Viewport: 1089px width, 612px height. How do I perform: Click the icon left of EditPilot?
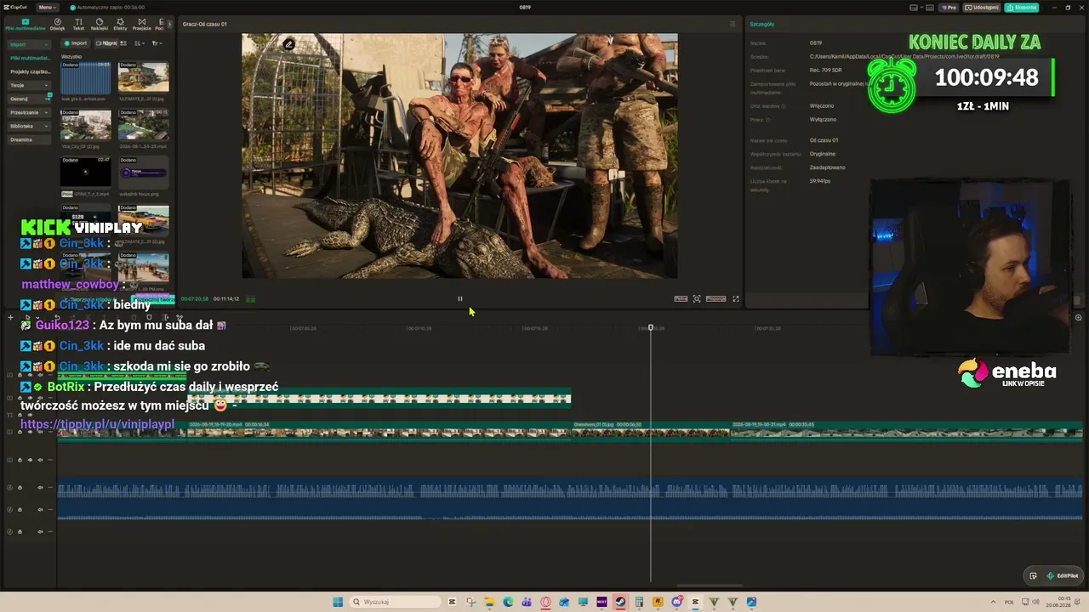(x=1033, y=575)
